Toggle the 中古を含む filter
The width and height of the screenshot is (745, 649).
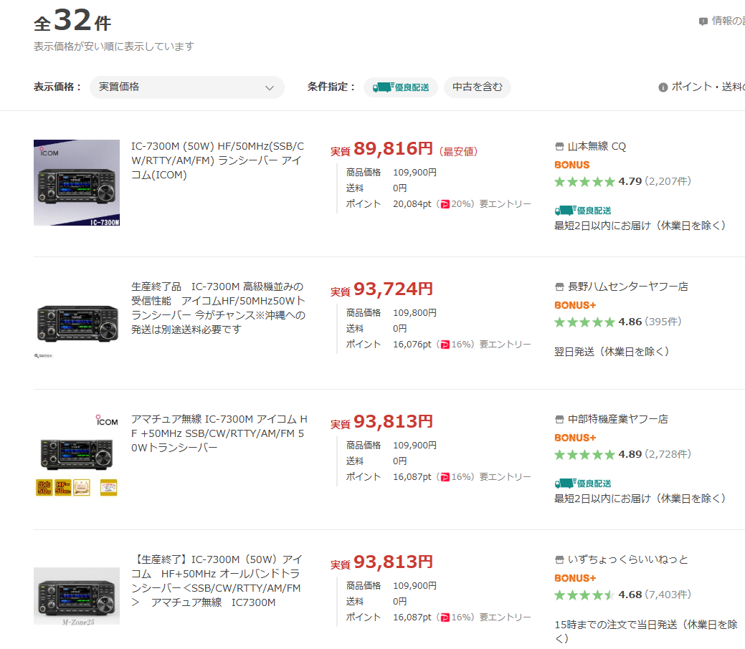click(x=477, y=87)
